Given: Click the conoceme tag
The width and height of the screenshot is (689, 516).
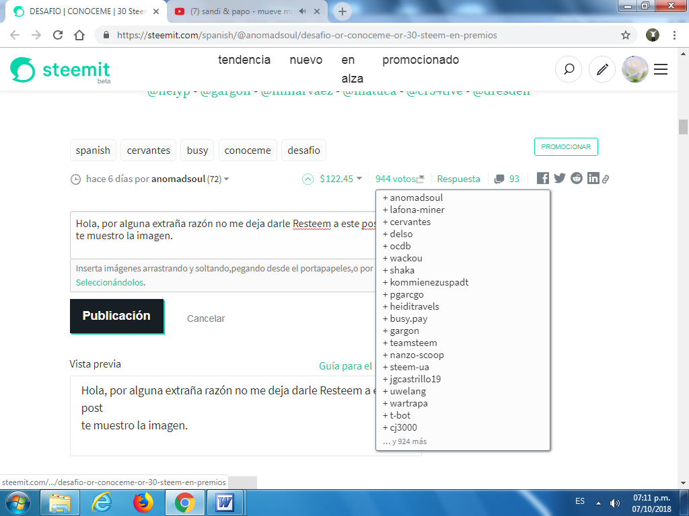Looking at the screenshot, I should coord(248,150).
